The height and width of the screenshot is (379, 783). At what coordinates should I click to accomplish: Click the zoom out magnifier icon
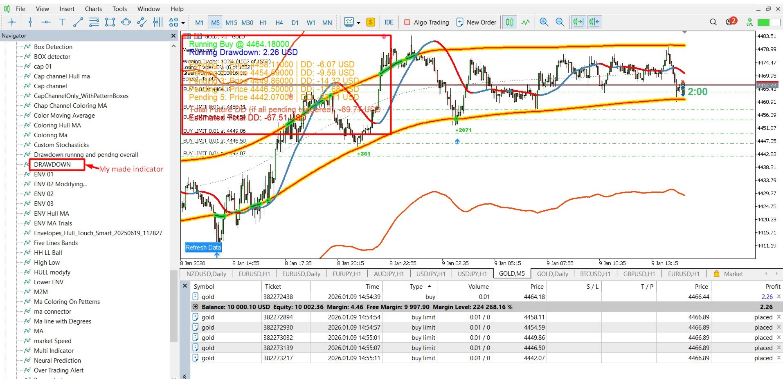(x=560, y=22)
